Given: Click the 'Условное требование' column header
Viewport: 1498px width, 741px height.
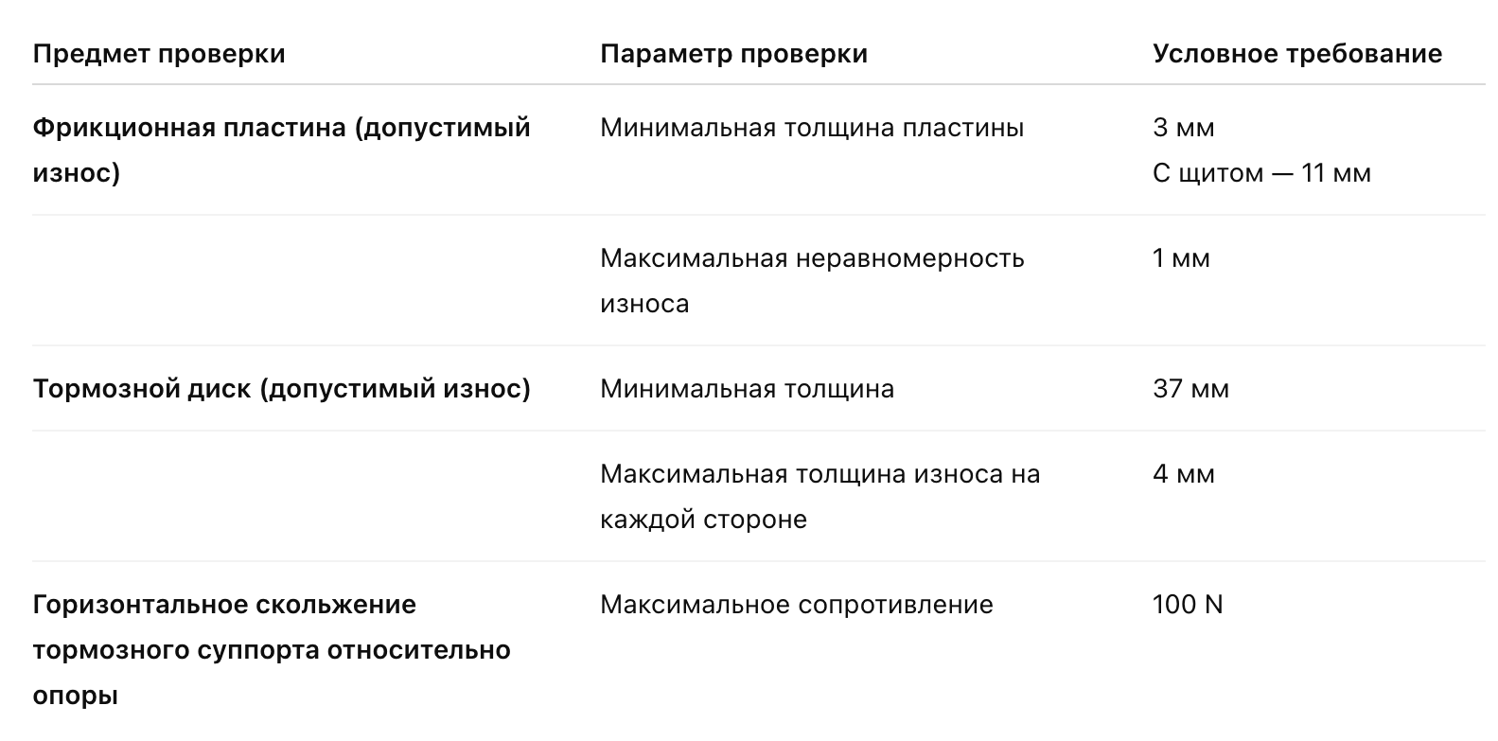Looking at the screenshot, I should click(x=1296, y=54).
